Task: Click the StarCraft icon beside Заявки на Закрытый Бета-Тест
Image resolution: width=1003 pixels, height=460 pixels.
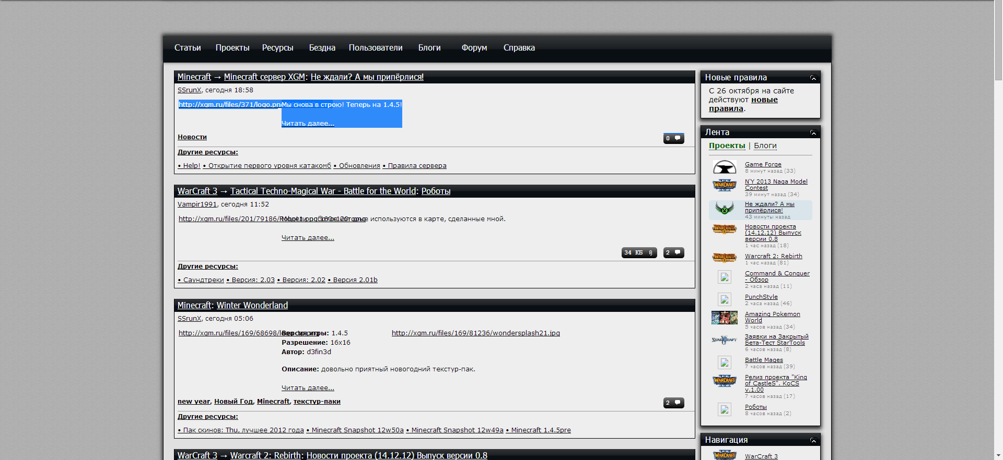Action: [725, 340]
